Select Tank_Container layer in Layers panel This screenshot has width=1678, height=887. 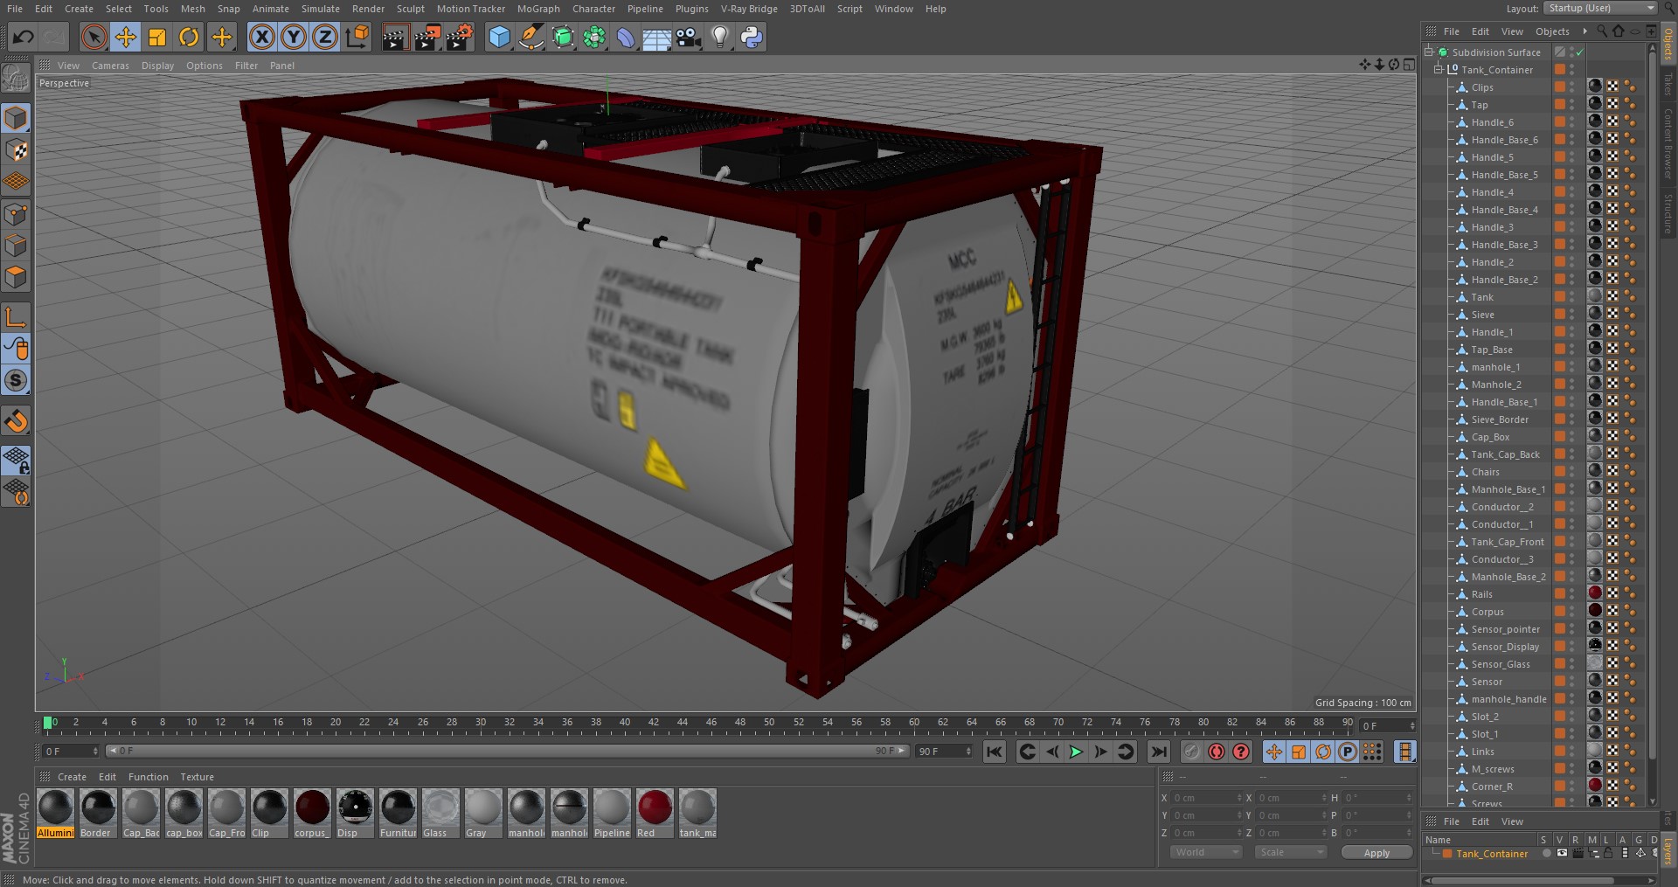(x=1492, y=854)
